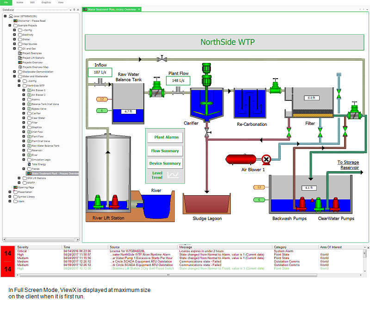Open the Database panel dropdown arrow
Viewport: 370px width, 322px height.
point(70,10)
